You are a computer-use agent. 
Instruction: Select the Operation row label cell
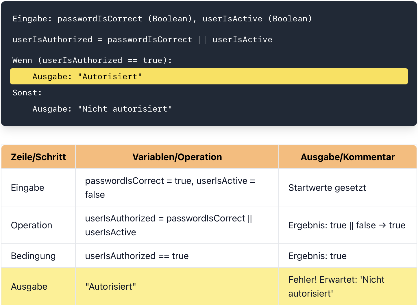click(38, 225)
